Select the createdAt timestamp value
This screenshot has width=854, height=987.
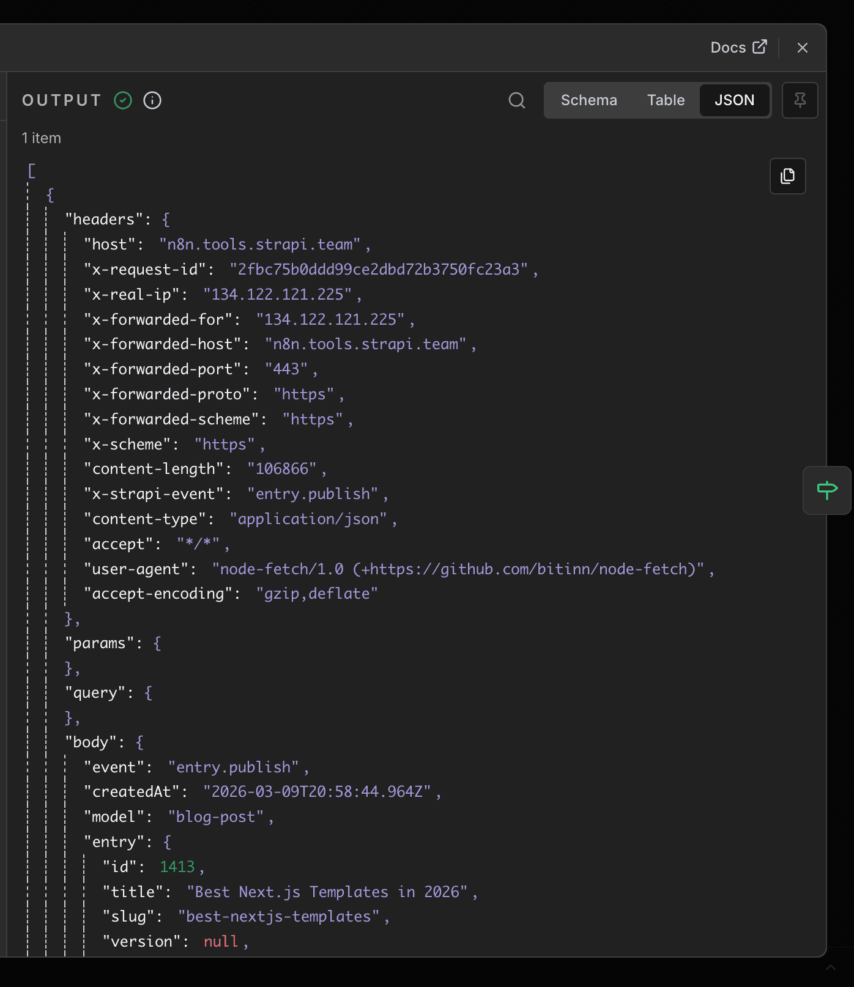[317, 792]
